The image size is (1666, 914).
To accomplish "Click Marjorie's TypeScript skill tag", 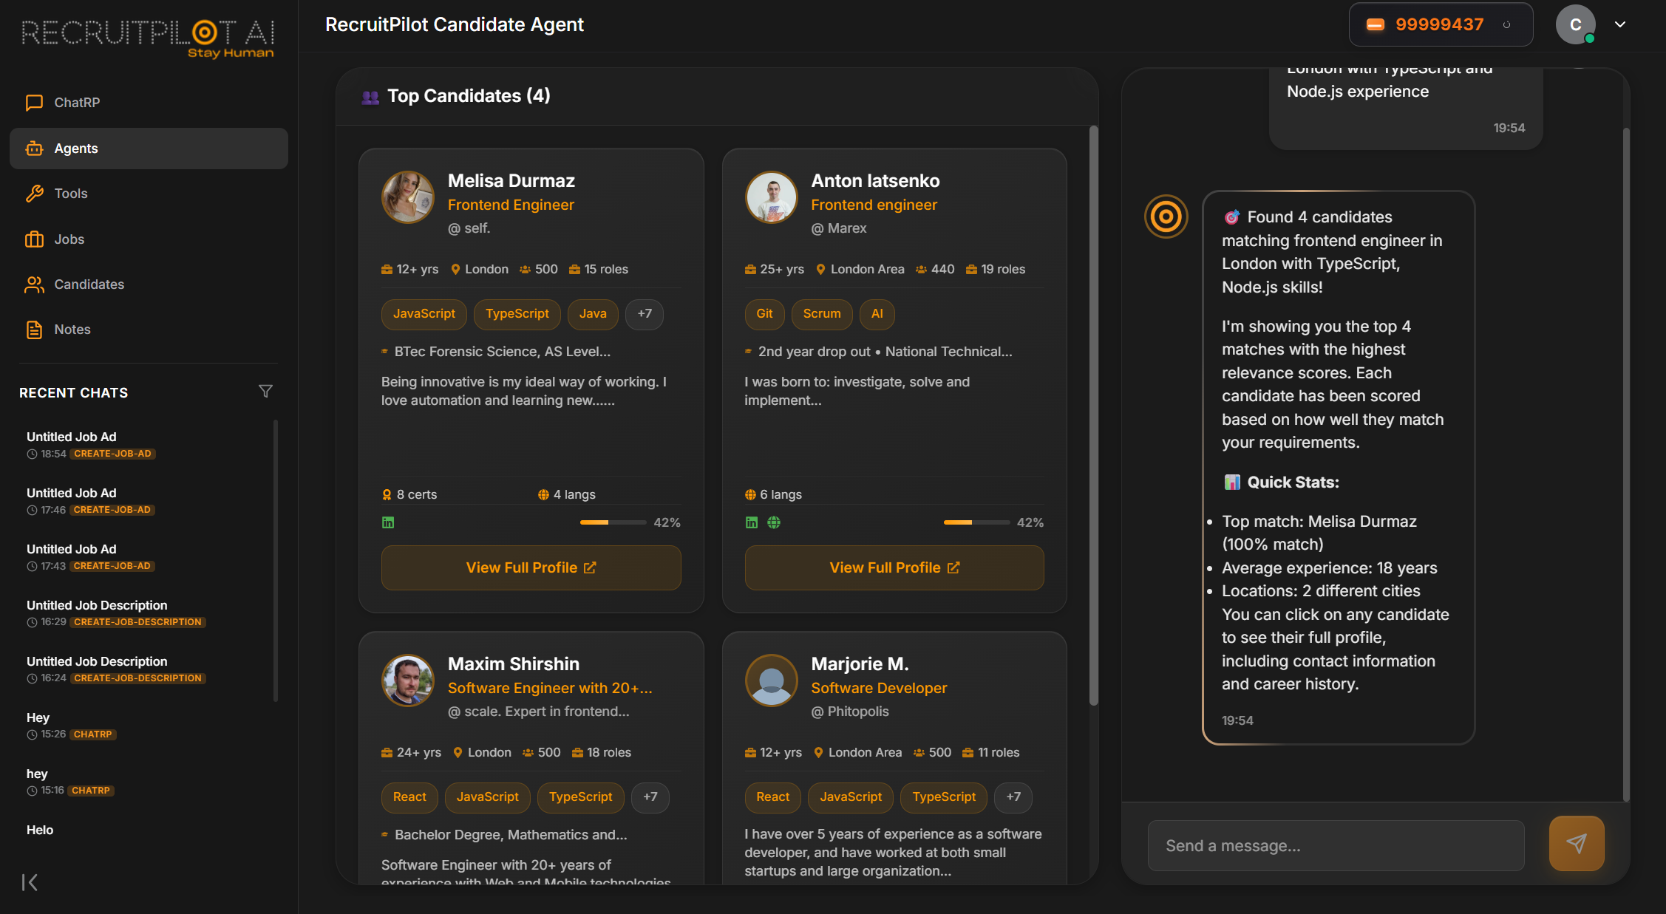I will click(944, 797).
